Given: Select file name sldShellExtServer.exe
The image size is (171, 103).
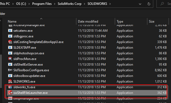Looking at the screenshot, I should [28, 65].
